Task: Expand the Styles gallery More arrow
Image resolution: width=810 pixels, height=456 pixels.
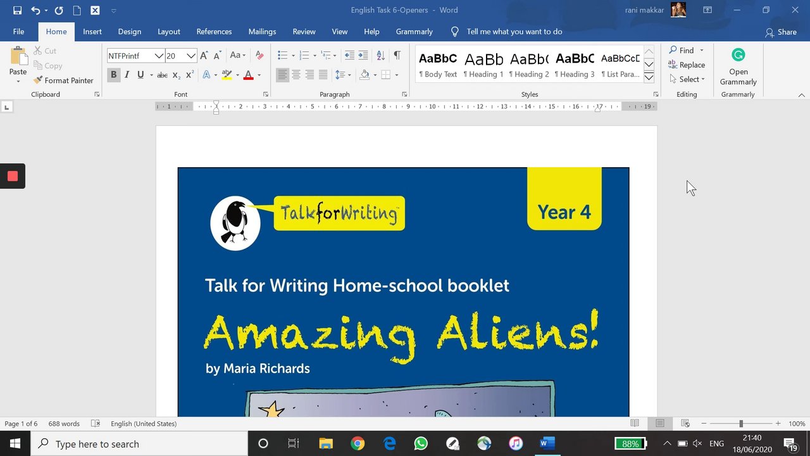Action: pyautogui.click(x=649, y=77)
